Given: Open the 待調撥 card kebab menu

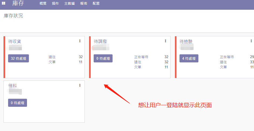Looking at the screenshot, I should [x=165, y=41].
